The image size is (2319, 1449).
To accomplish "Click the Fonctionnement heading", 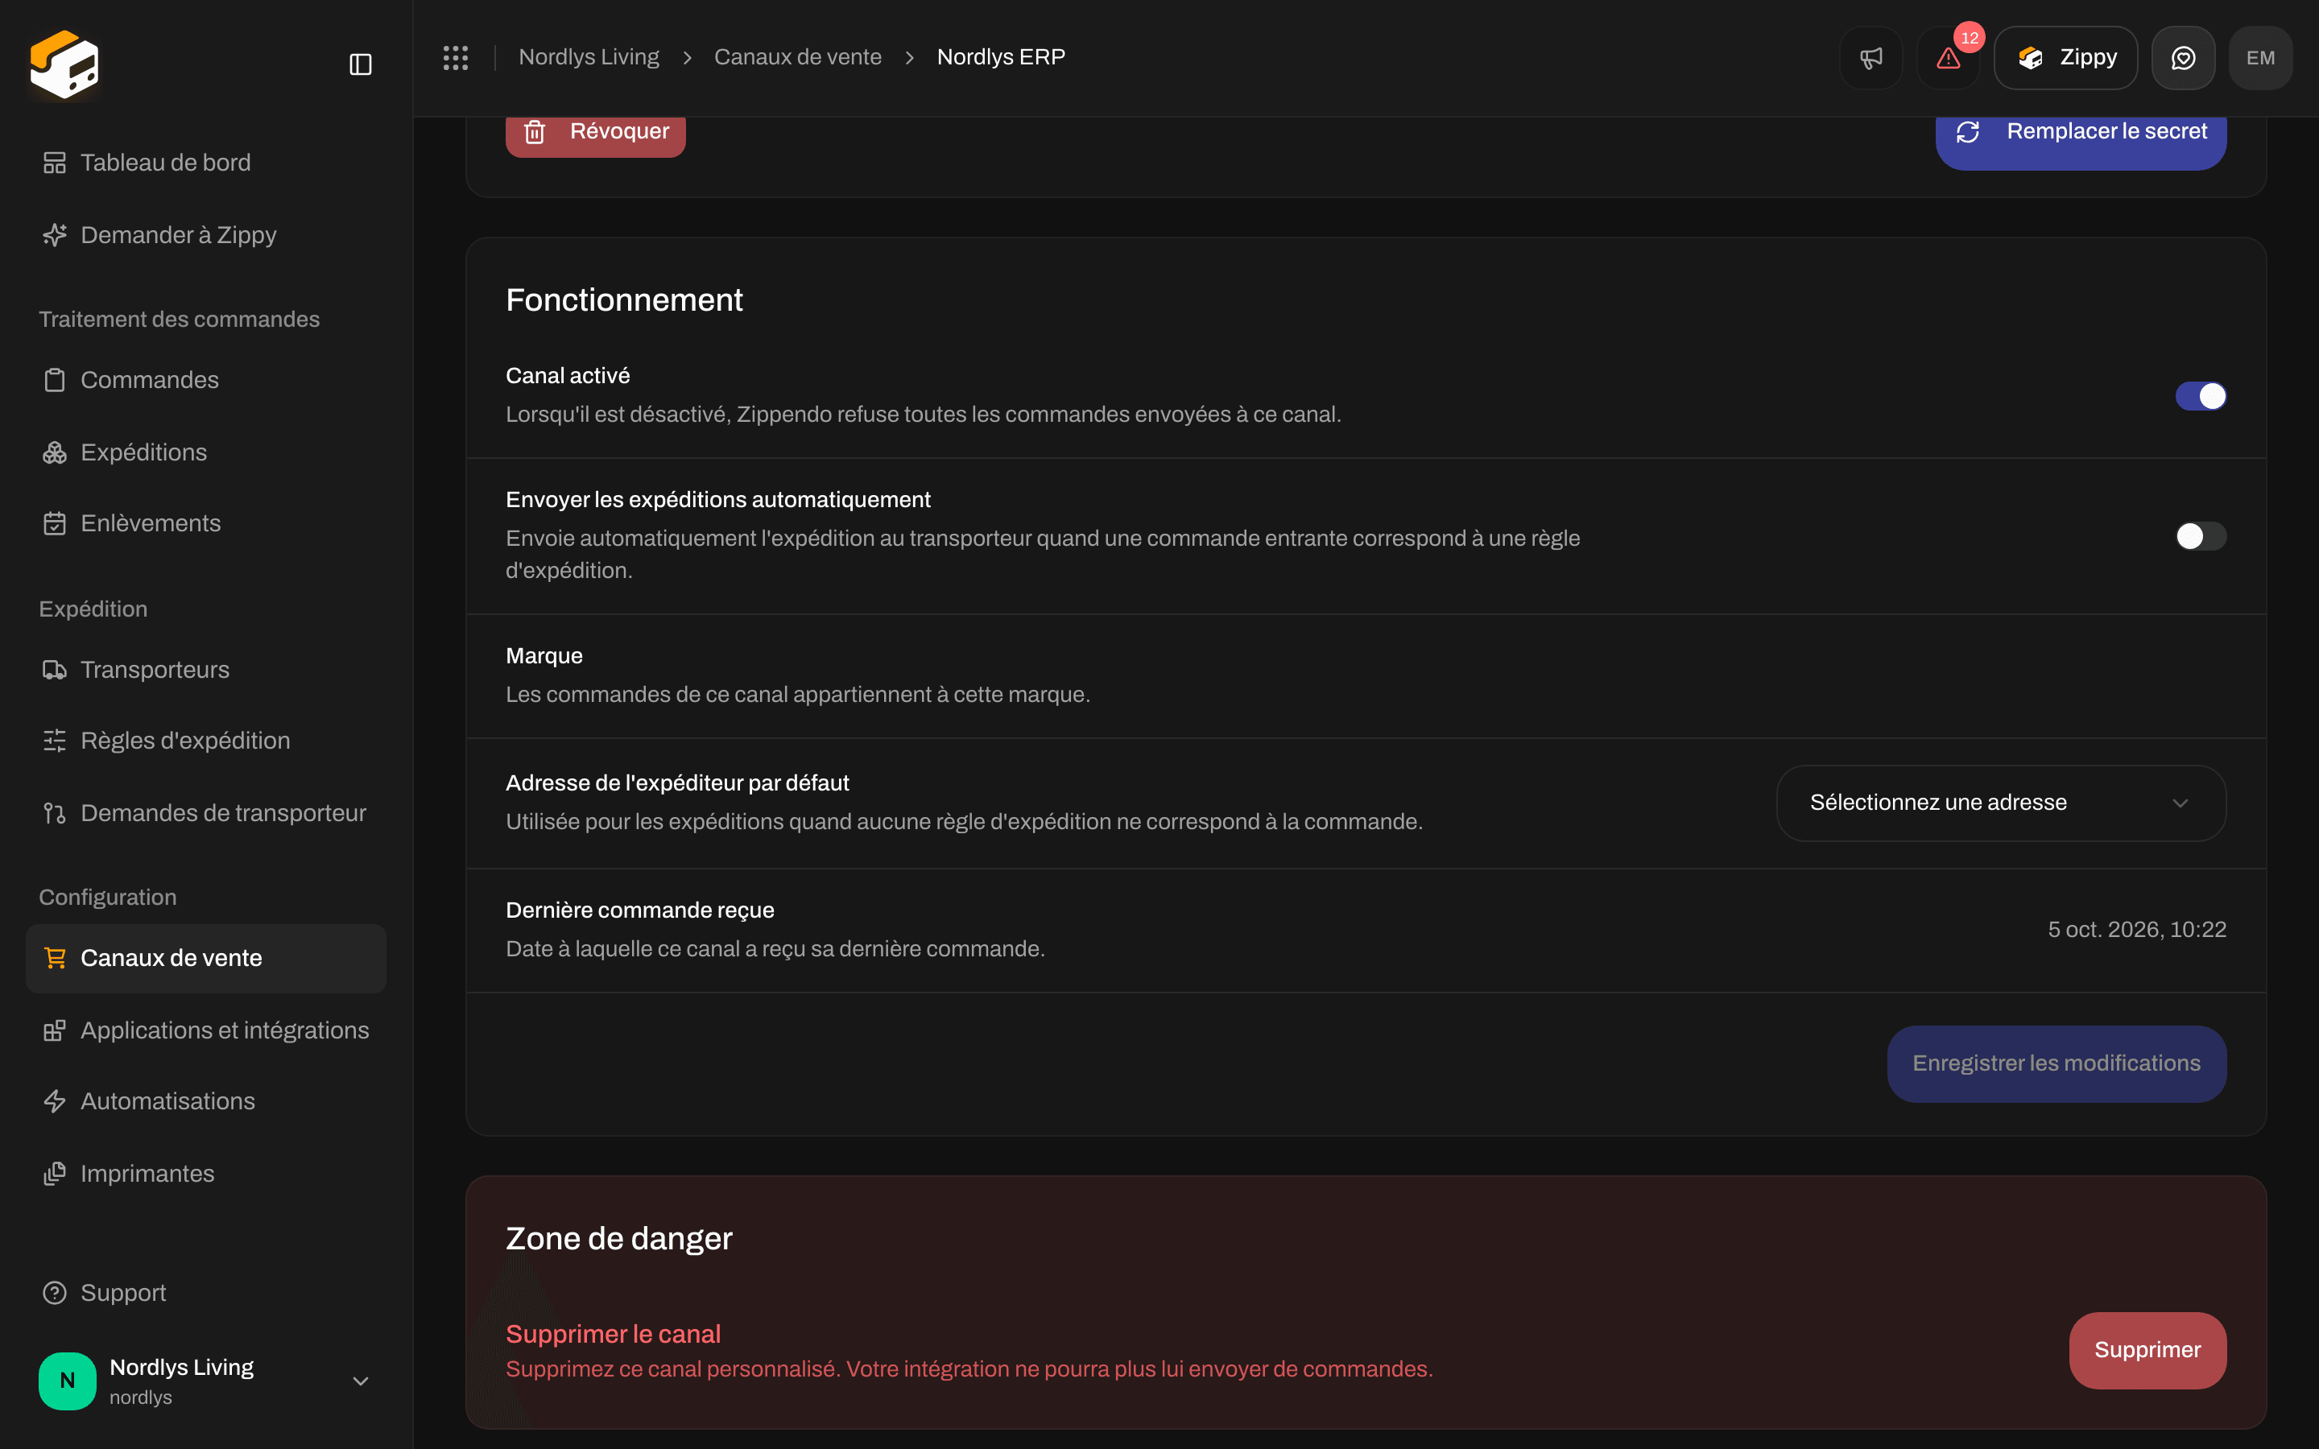I will [624, 300].
